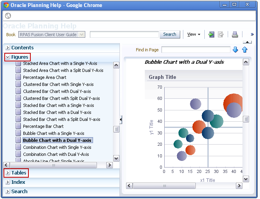Select Clustered Bar Chart with Split Dual Y-axis
Screen dimensions: 260x199
[61, 98]
